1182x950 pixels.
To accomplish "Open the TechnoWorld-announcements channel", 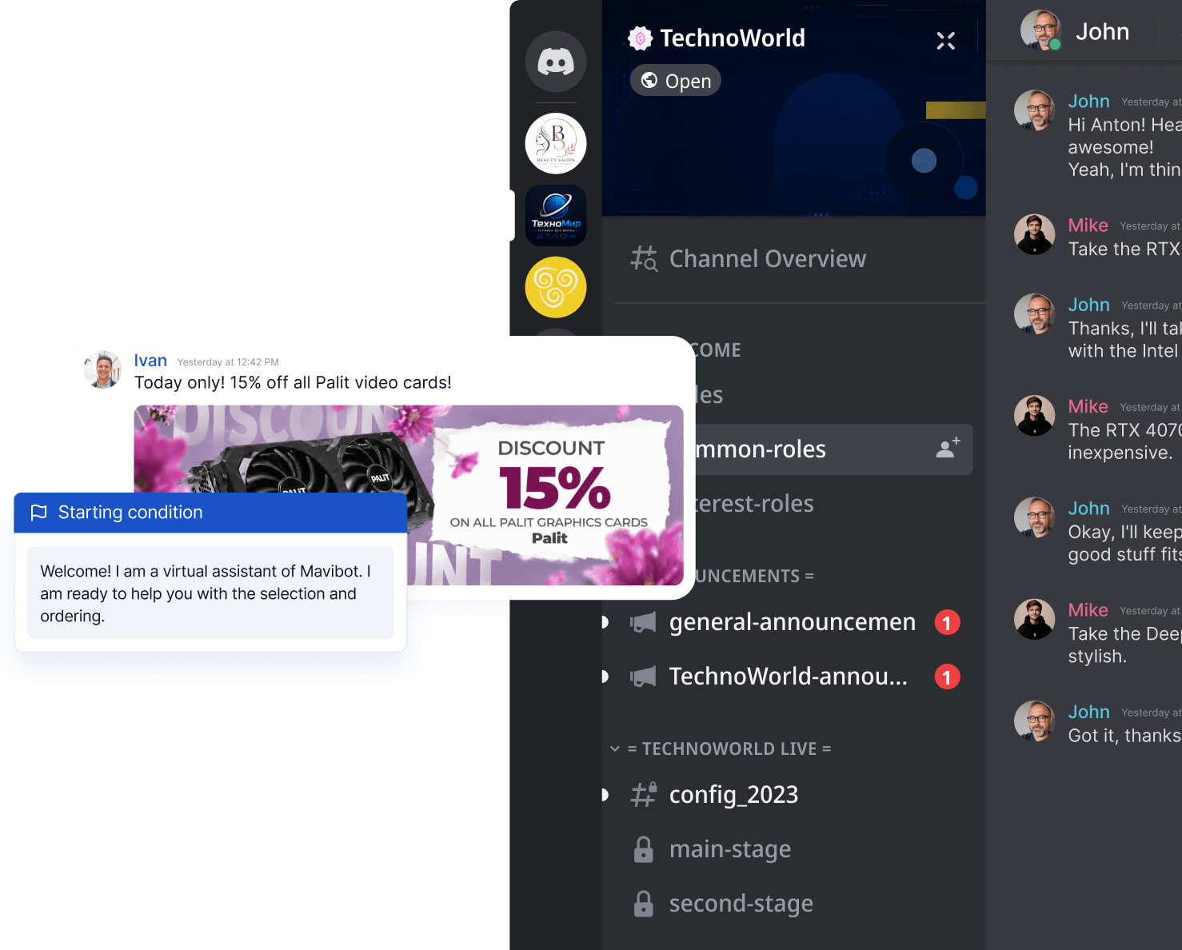I will click(788, 677).
